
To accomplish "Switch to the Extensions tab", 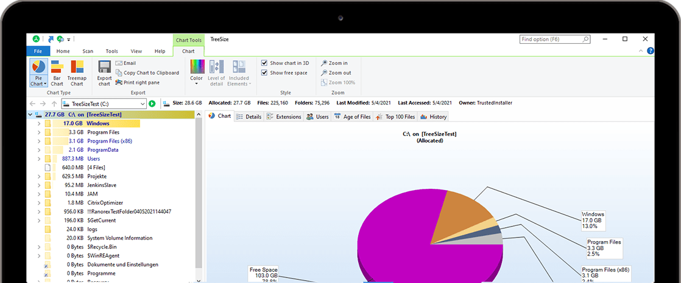I will point(284,117).
